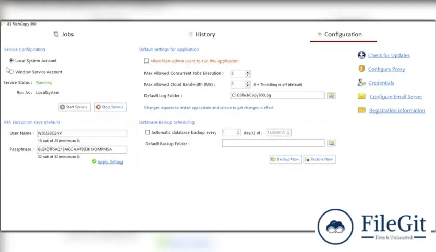
Task: Click the Configure Proxy shield icon
Action: [x=361, y=69]
